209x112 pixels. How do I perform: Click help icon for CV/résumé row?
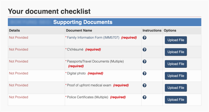coord(144,49)
